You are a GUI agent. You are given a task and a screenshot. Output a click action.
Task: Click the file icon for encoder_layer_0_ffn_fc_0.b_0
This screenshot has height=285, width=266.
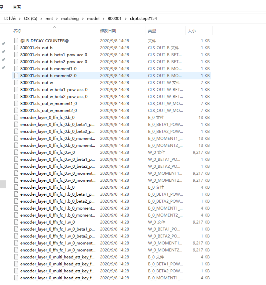[x=16, y=117]
